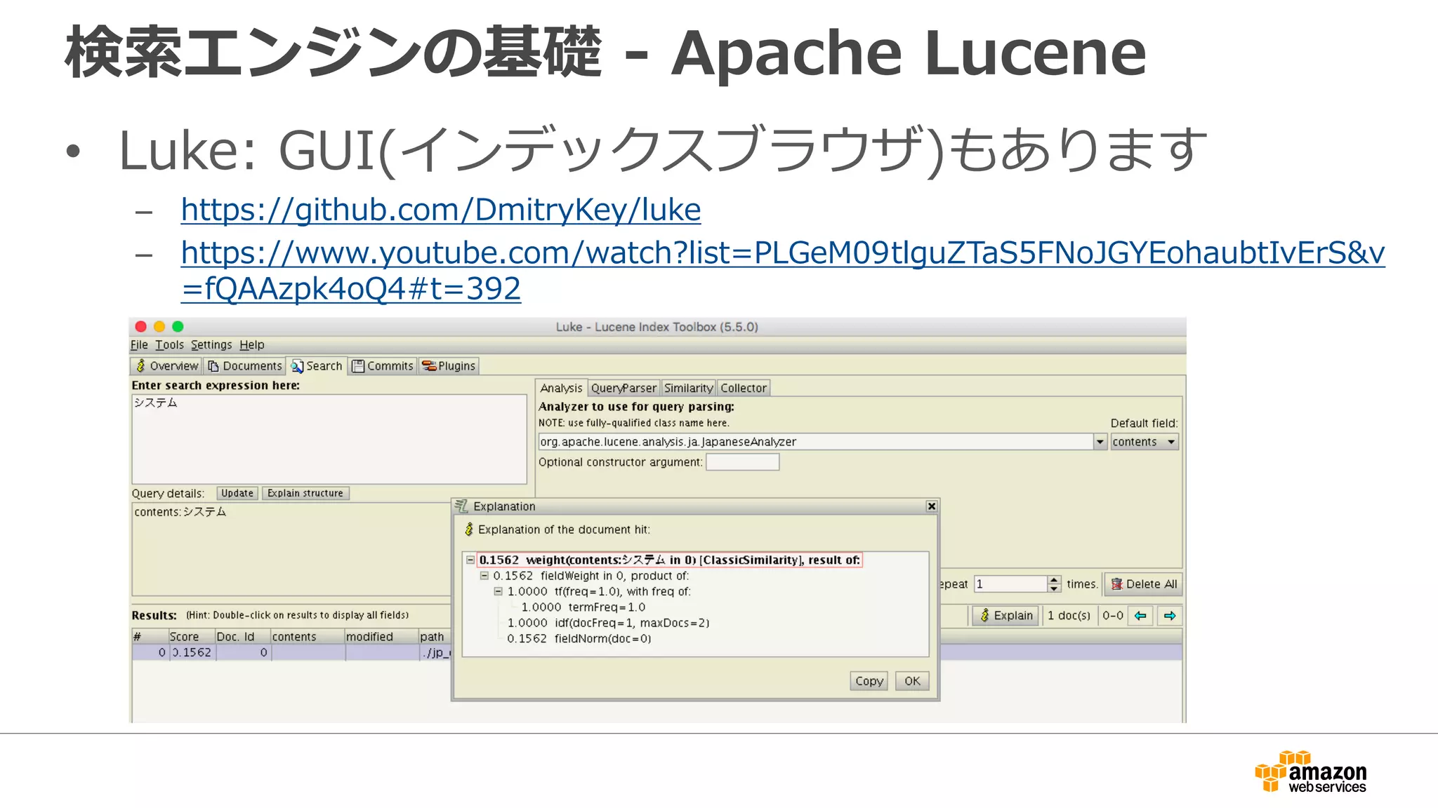Select the result row with score 0.1562
Screen dimensions: 1438x808
(291, 652)
